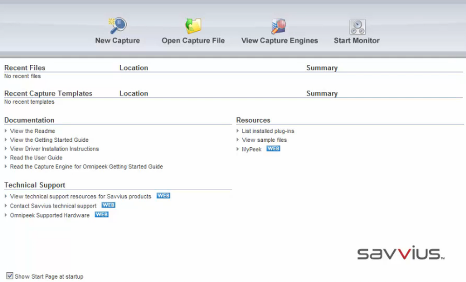The width and height of the screenshot is (466, 282).
Task: Click the WEB badge beside MyPeek
Action: coord(273,149)
